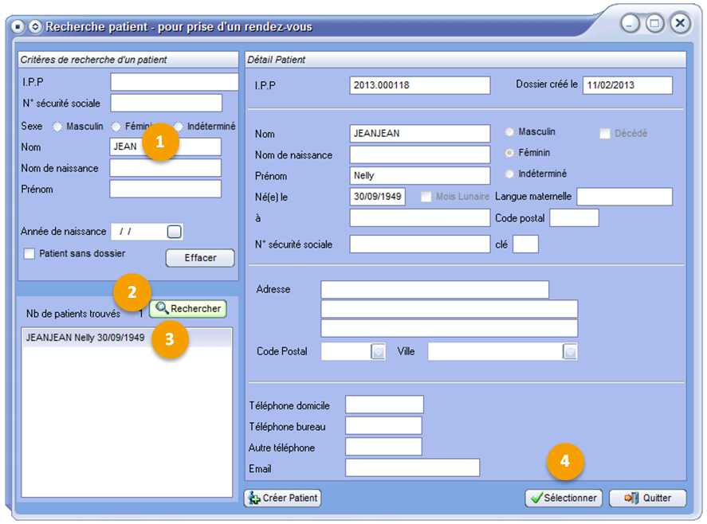Click the round stop icon in title bar
Image resolution: width=707 pixels, height=524 pixels.
click(x=19, y=26)
